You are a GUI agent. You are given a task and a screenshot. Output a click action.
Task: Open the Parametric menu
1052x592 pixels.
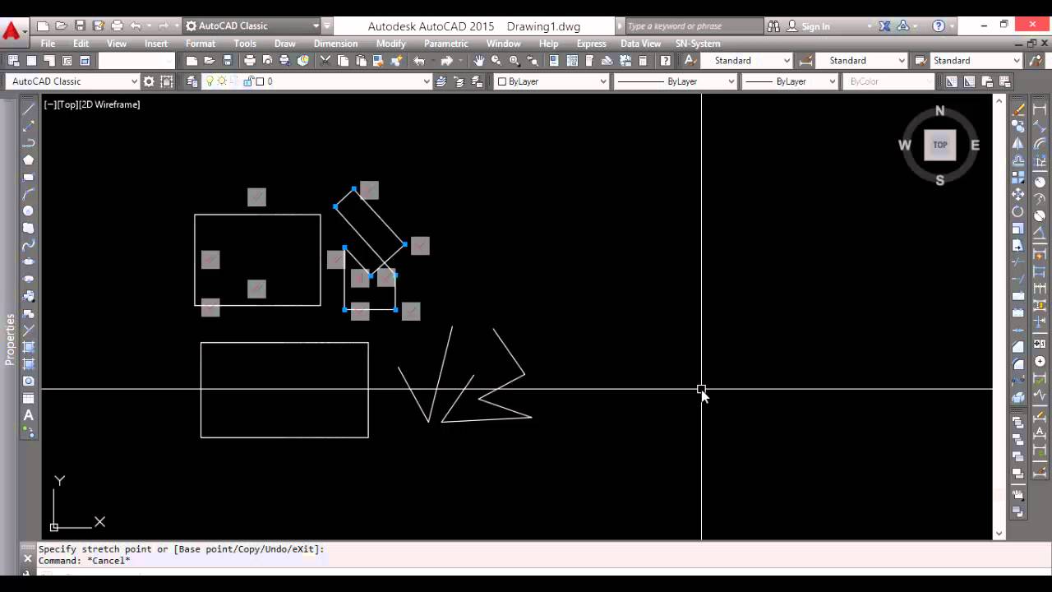point(446,44)
